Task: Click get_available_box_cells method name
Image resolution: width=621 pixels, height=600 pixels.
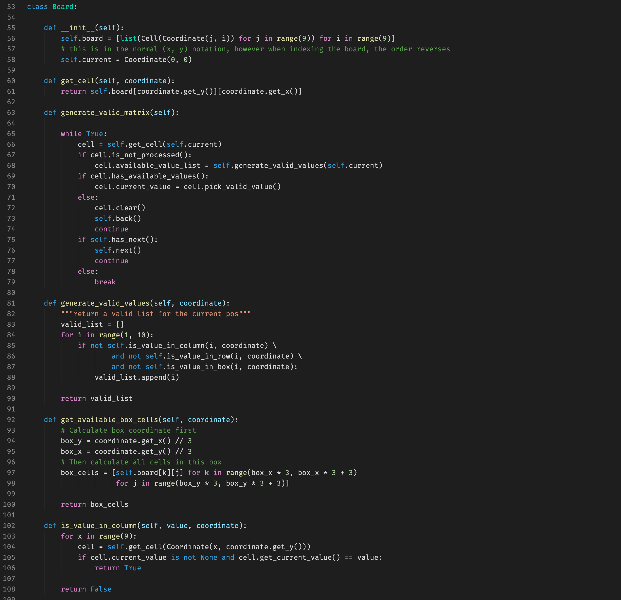Action: 109,420
